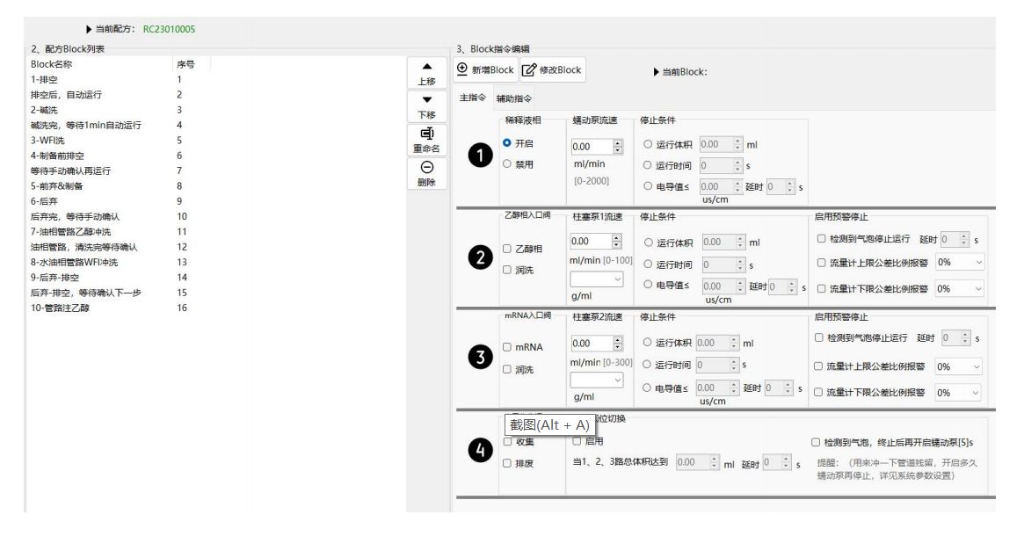The height and width of the screenshot is (558, 1024).
Task: Click the 修改Block edit icon
Action: pos(529,70)
